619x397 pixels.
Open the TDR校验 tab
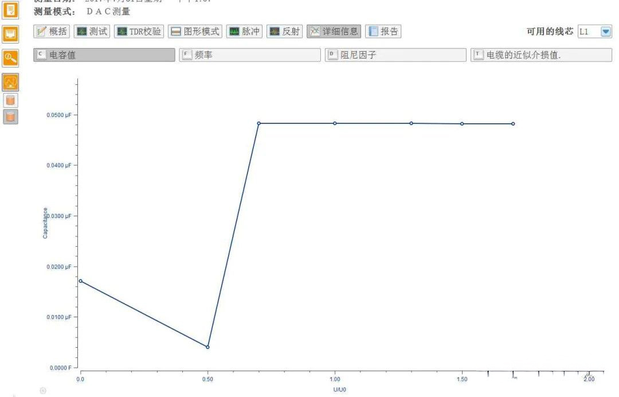click(139, 32)
